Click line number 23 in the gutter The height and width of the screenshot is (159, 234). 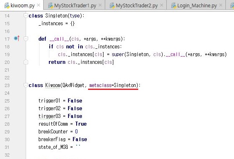pos(7,85)
